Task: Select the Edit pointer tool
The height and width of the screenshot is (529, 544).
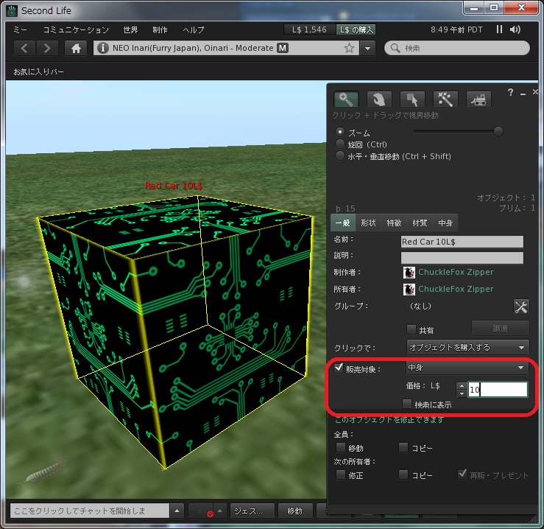Action: point(411,99)
